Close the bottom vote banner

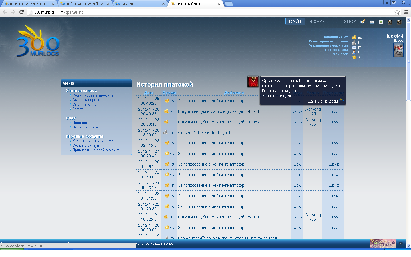(401, 244)
